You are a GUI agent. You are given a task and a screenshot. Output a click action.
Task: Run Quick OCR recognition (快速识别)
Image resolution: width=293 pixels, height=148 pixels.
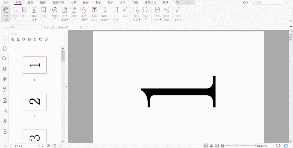(x=167, y=14)
